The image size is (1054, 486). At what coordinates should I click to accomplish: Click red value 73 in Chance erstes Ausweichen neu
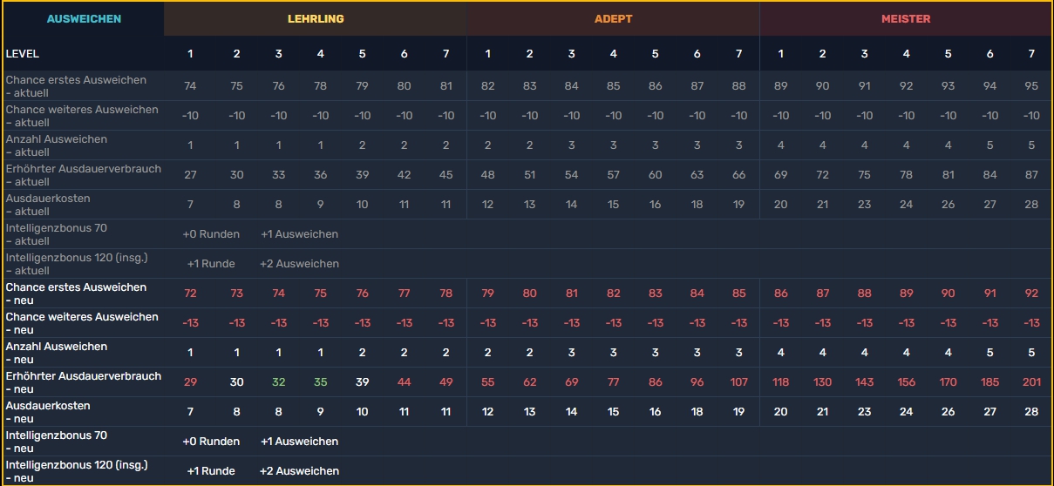click(x=236, y=293)
